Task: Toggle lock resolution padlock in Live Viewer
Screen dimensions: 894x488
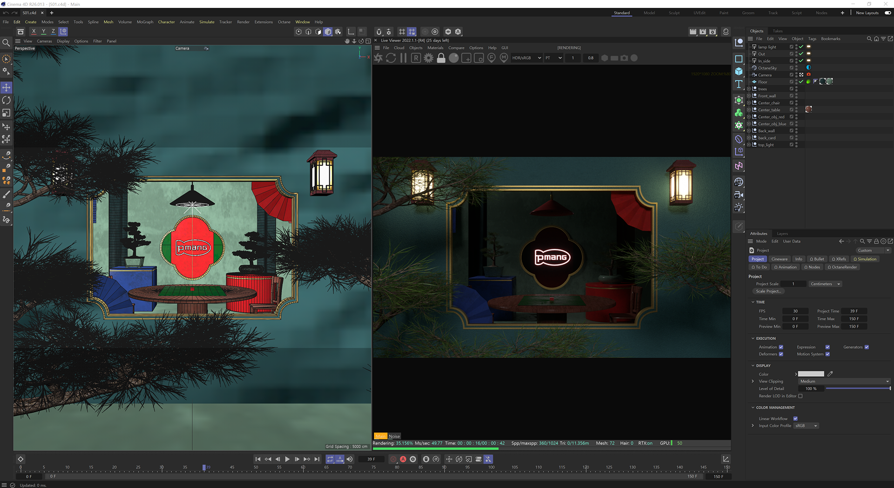Action: 441,58
